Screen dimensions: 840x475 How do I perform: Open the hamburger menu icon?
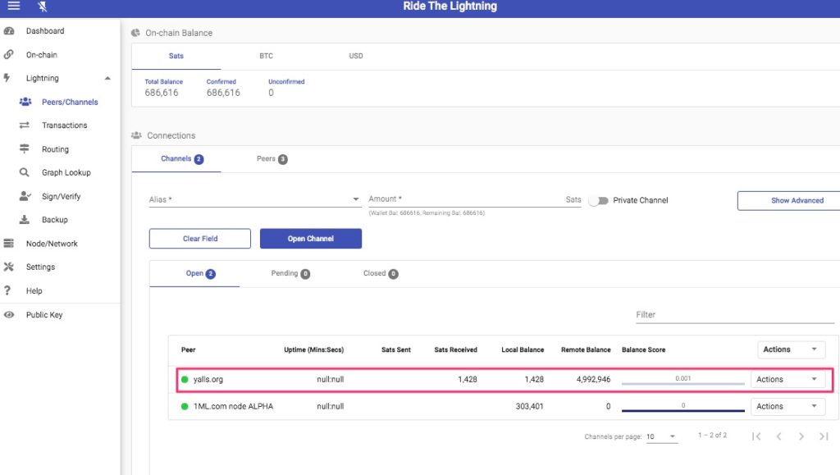[13, 6]
